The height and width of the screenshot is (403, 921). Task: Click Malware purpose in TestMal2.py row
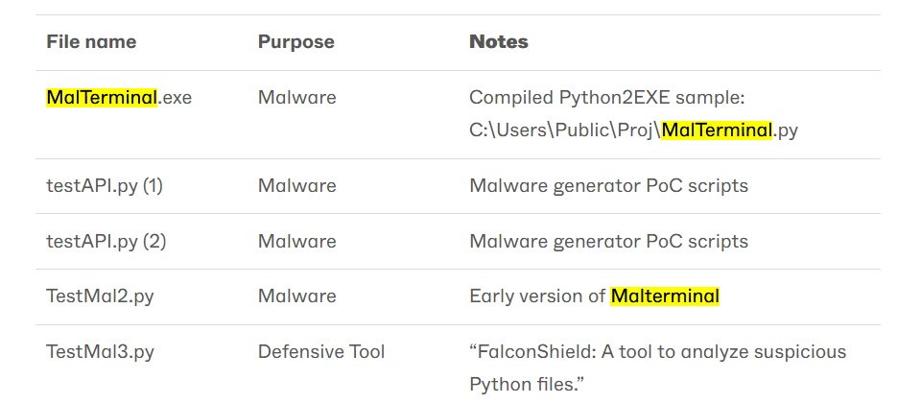[x=296, y=296]
